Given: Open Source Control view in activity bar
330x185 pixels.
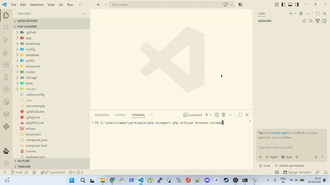Looking at the screenshot, I should point(6,40).
